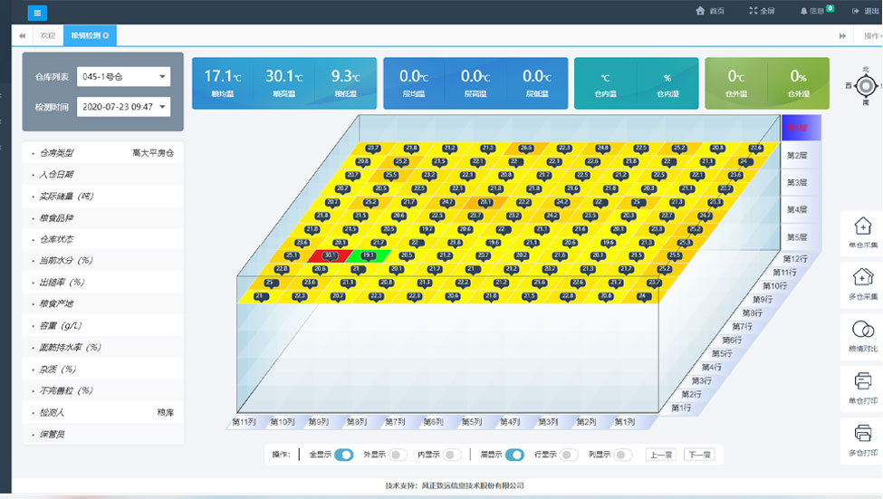The width and height of the screenshot is (883, 499).
Task: Click 粮食品种 info row
Action: (x=103, y=218)
